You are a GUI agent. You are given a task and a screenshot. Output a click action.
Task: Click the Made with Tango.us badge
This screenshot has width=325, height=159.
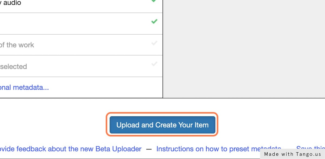coord(292,154)
